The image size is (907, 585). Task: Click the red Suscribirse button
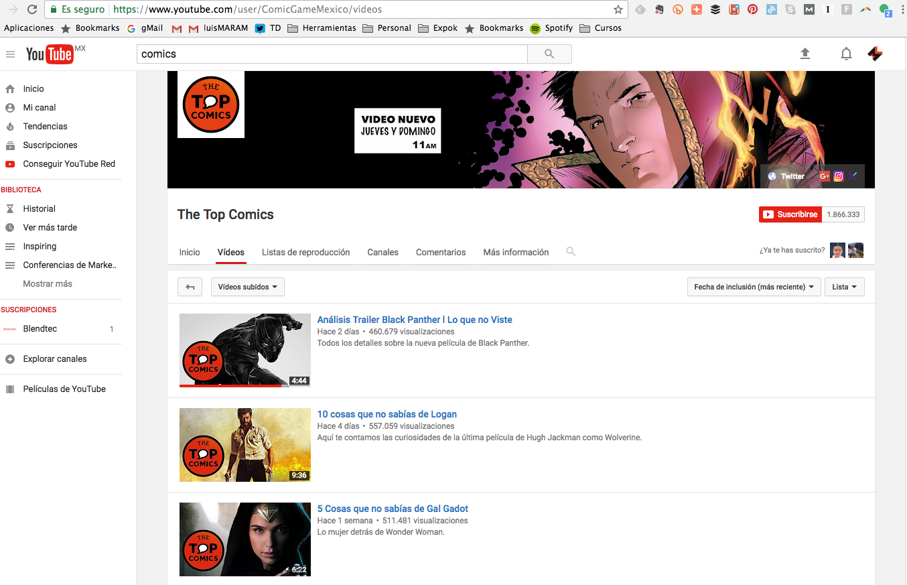(790, 214)
